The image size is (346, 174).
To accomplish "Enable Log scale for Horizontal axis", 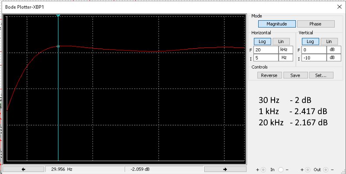I will (x=262, y=41).
